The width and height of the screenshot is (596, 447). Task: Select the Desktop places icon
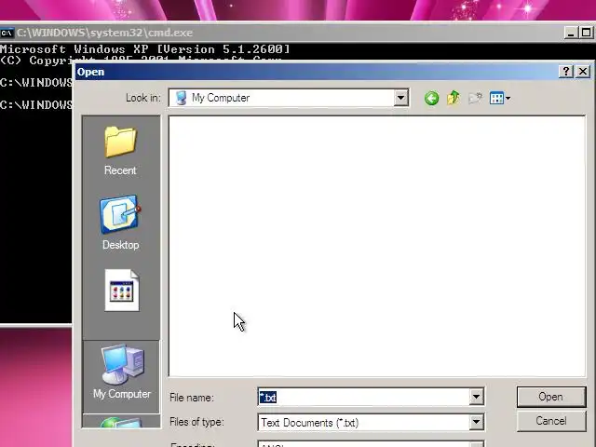click(120, 223)
